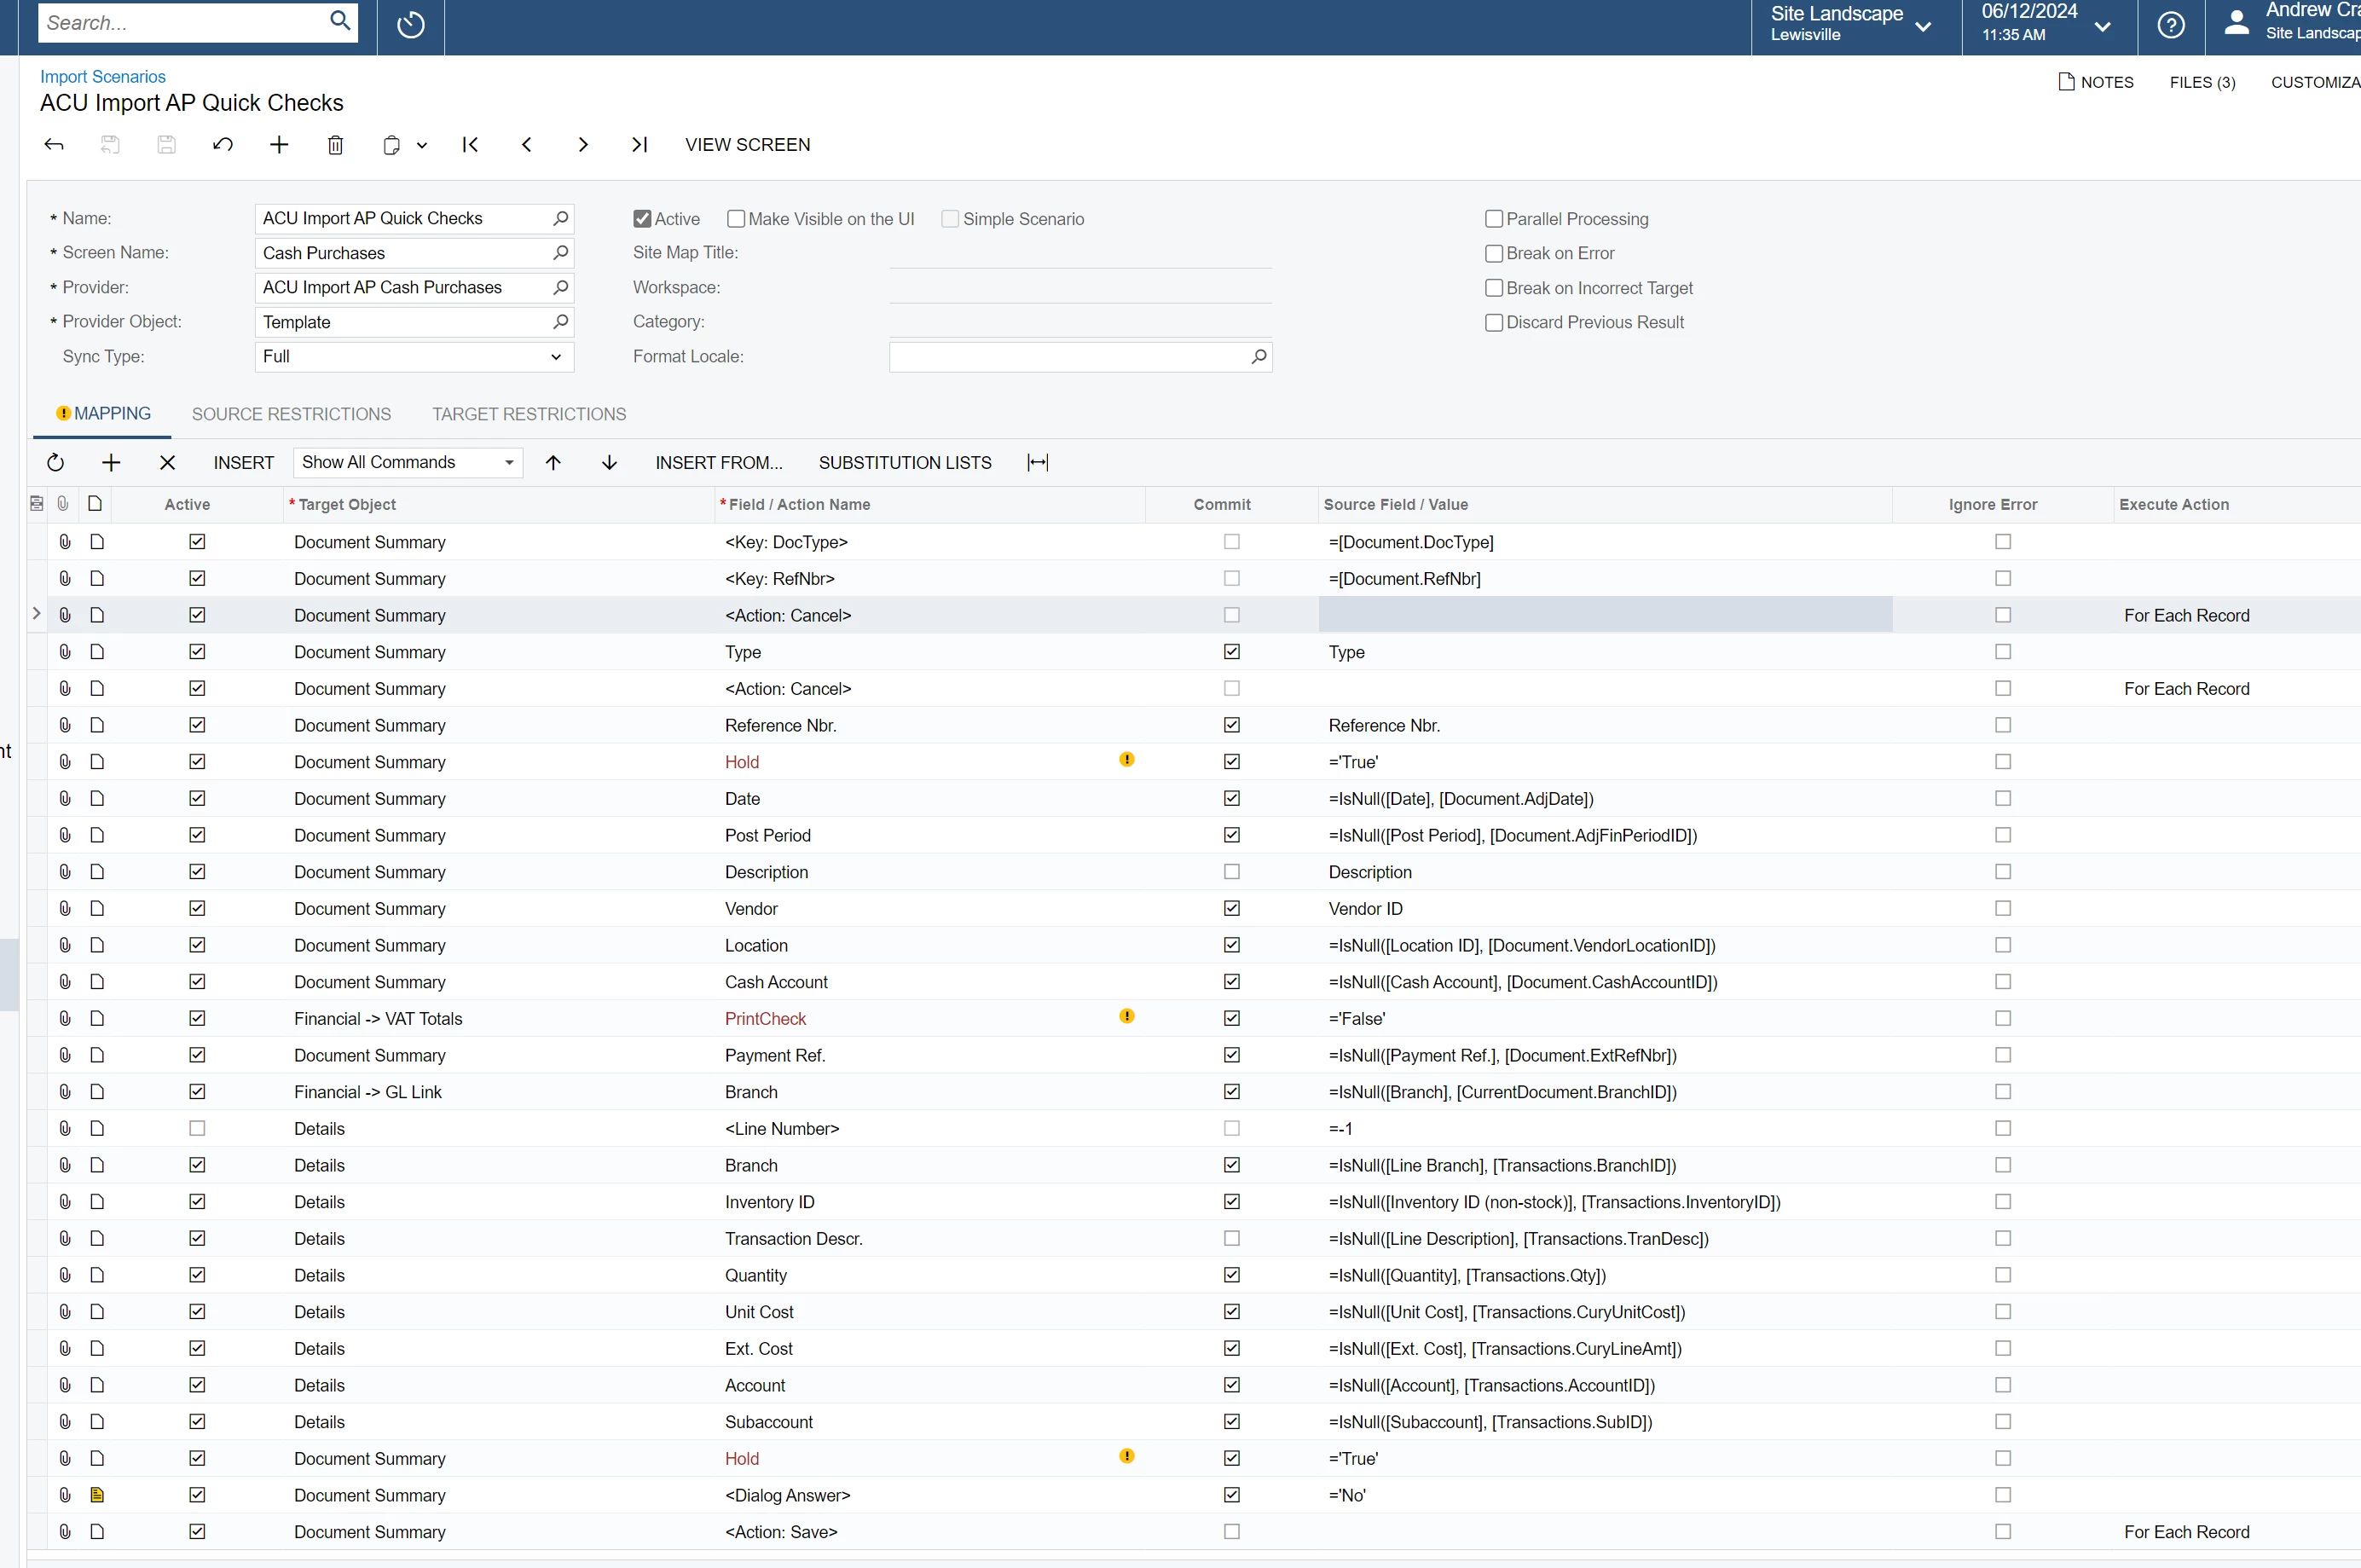This screenshot has height=1568, width=2361.
Task: Switch to the Source Restrictions tab
Action: click(x=291, y=414)
